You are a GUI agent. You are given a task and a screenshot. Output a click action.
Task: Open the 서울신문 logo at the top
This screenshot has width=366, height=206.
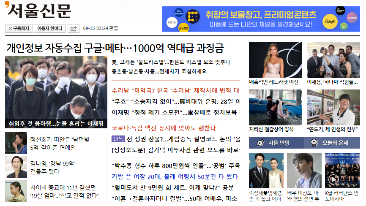38,11
